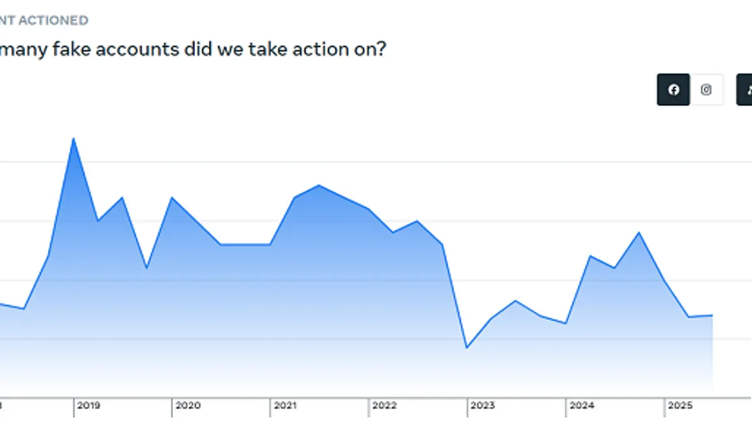The height and width of the screenshot is (423, 752).
Task: Select the 2019 year label on axis
Action: click(88, 406)
